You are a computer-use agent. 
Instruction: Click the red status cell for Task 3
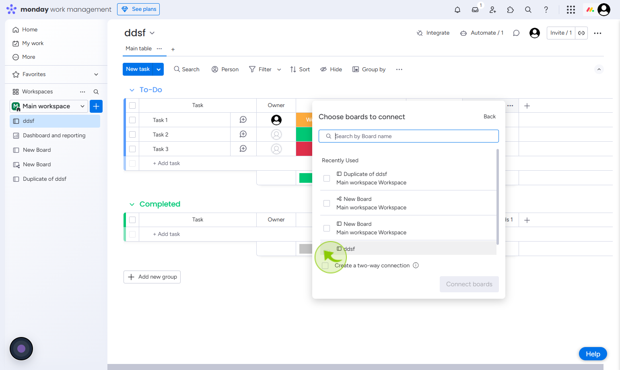click(304, 149)
